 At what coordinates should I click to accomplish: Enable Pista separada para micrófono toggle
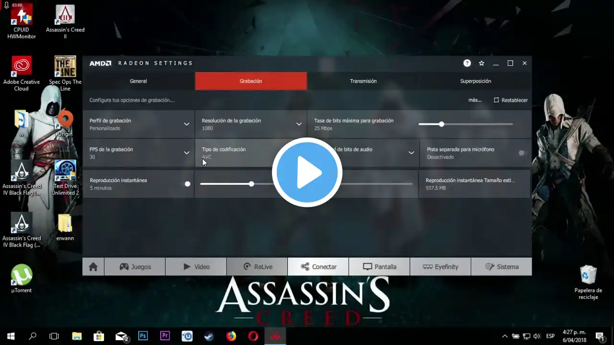[521, 153]
